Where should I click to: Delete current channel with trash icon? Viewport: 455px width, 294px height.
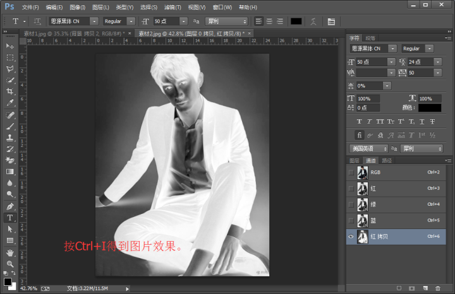click(x=438, y=288)
